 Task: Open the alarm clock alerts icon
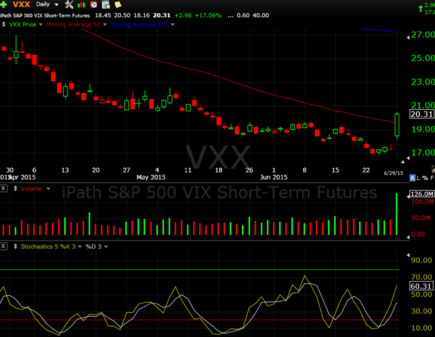[94, 4]
